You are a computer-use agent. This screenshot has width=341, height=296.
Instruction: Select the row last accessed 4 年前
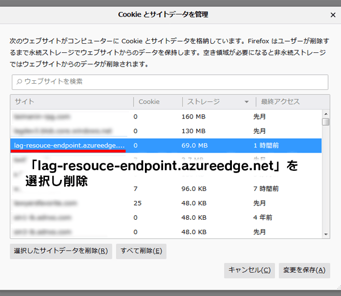coord(166,217)
